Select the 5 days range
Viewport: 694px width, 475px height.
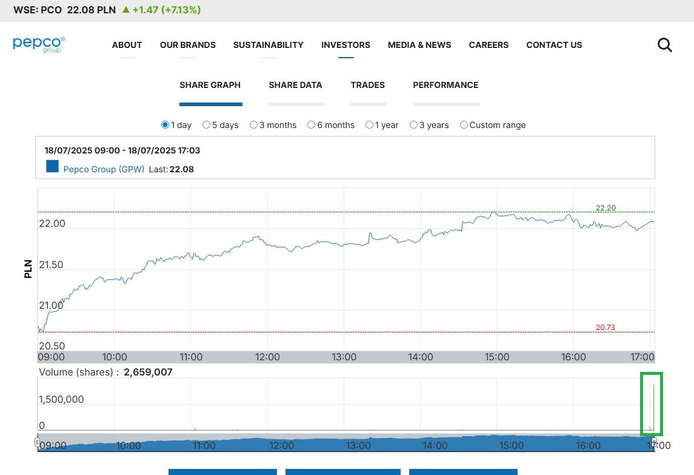click(x=206, y=125)
